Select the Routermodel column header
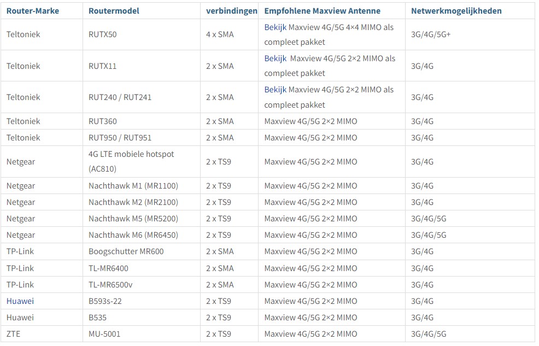The height and width of the screenshot is (346, 539). pos(114,10)
